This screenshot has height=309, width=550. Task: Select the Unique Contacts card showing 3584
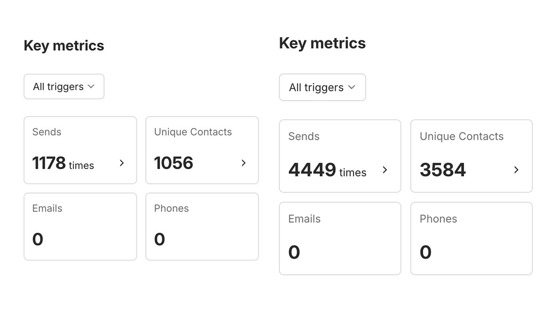471,156
